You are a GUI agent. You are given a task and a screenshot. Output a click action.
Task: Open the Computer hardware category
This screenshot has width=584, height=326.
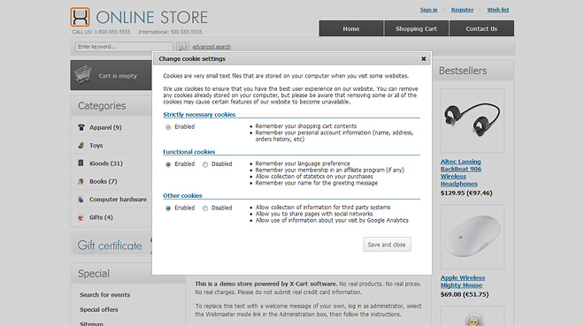tap(118, 200)
